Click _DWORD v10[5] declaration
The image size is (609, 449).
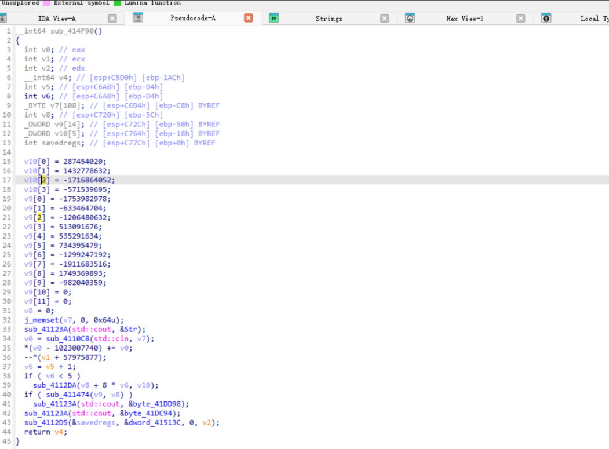coord(54,134)
